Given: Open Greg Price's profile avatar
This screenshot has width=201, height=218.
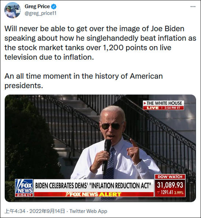Looking at the screenshot, I should pos(12,10).
